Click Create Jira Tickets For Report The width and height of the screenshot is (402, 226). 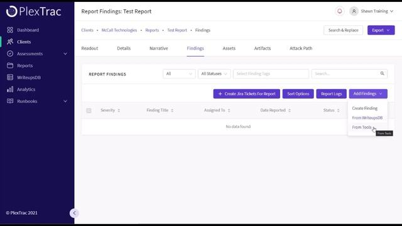[247, 94]
